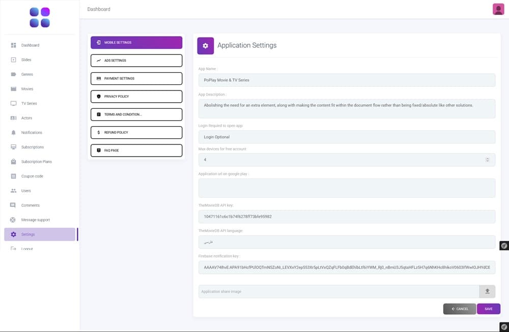Viewport: 509px width, 332px height.
Task: Click the Genres tag icon
Action: [14, 74]
